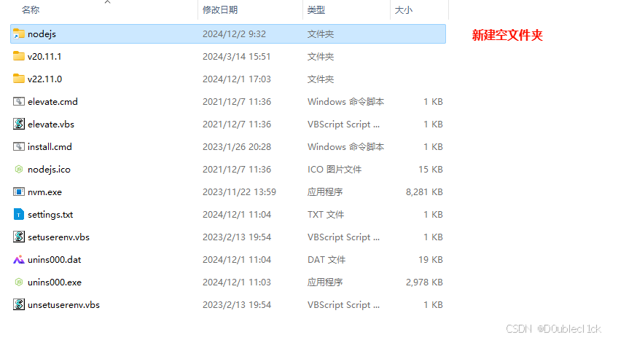618x340 pixels.
Task: Click the date 2024/12/1 17:03
Action: (x=236, y=79)
